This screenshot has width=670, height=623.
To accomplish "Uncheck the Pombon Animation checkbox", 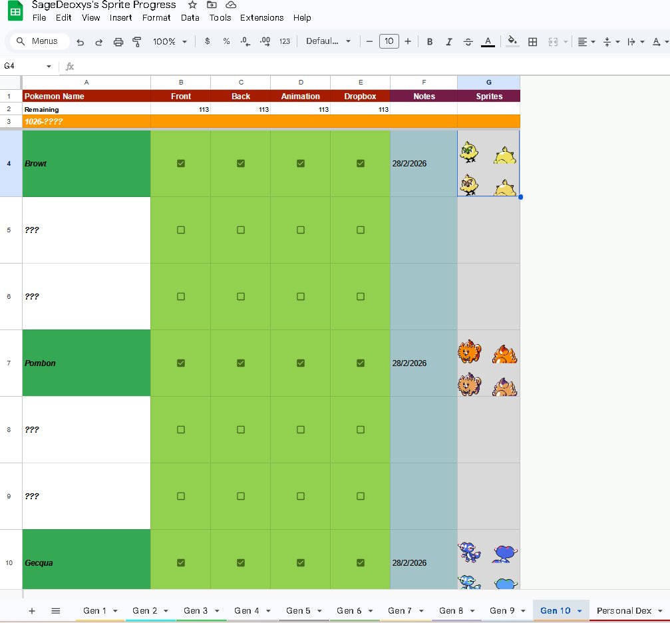I will (300, 363).
